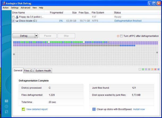Click the green detailed report chart icon
This screenshot has width=162, height=118.
[23, 109]
